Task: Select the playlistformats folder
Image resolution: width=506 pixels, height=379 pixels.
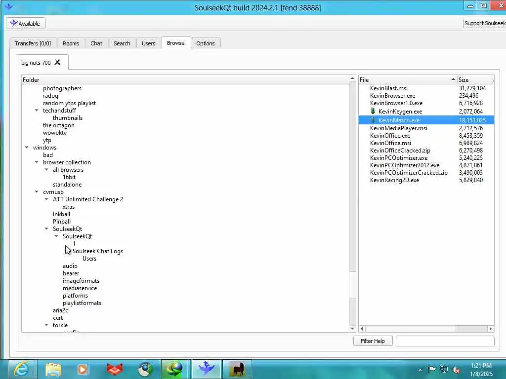Action: pos(82,303)
